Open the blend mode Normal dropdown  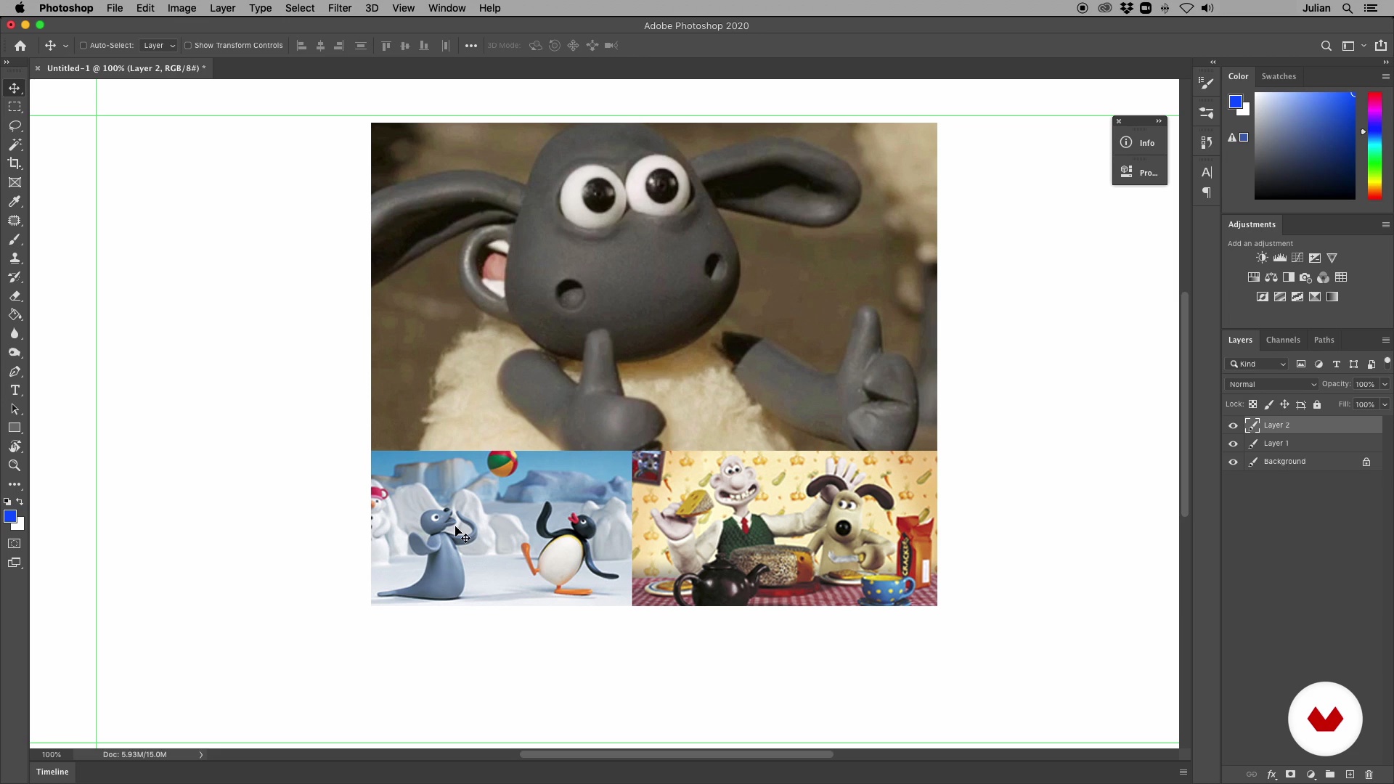point(1272,384)
